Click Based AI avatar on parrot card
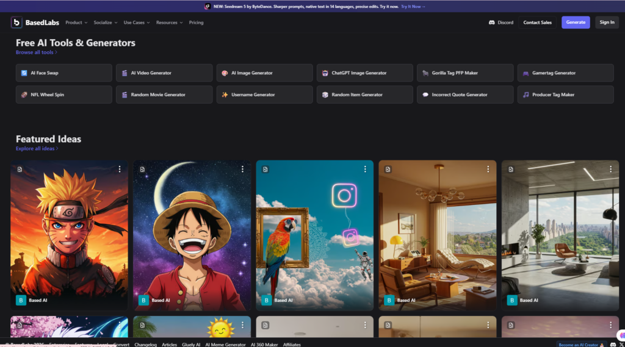 [266, 301]
